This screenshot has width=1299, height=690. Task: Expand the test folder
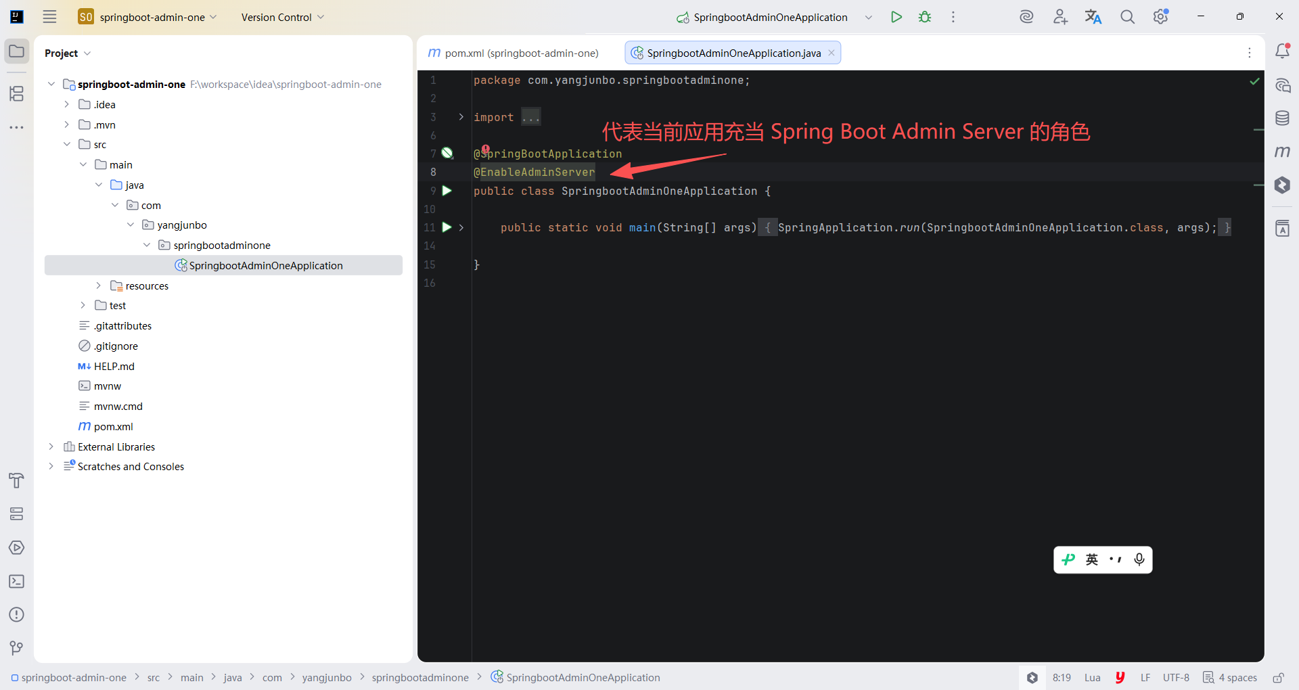point(83,305)
